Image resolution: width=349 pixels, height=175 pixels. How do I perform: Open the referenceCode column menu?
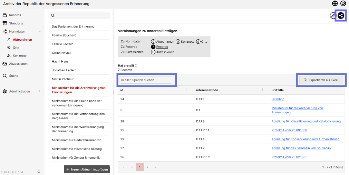point(262,90)
